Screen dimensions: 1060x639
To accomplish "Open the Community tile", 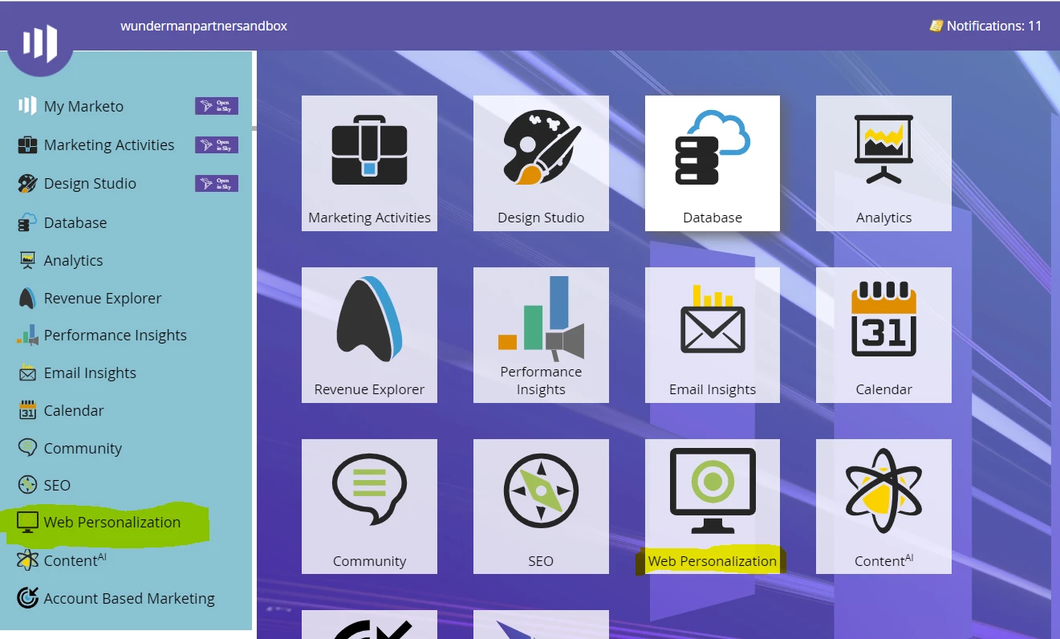I will 369,507.
